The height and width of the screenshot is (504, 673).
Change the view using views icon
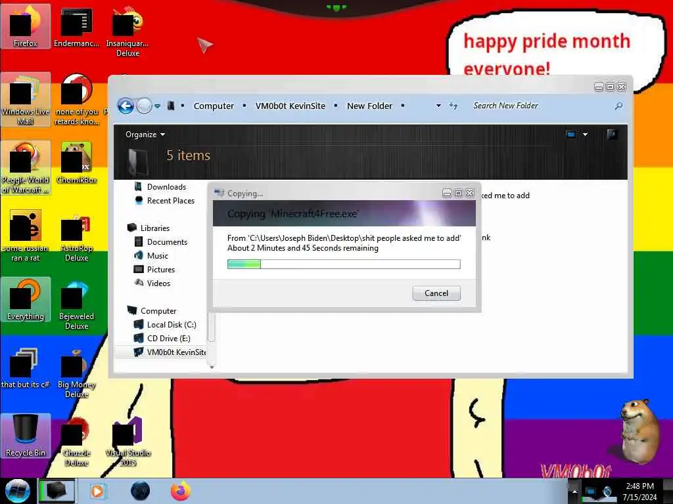pyautogui.click(x=571, y=135)
